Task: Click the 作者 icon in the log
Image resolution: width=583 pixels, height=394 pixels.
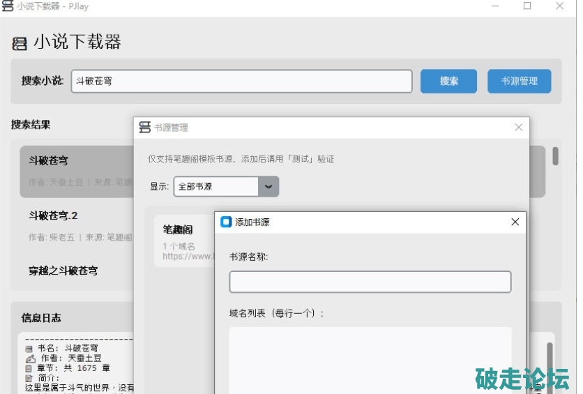Action: click(x=31, y=358)
